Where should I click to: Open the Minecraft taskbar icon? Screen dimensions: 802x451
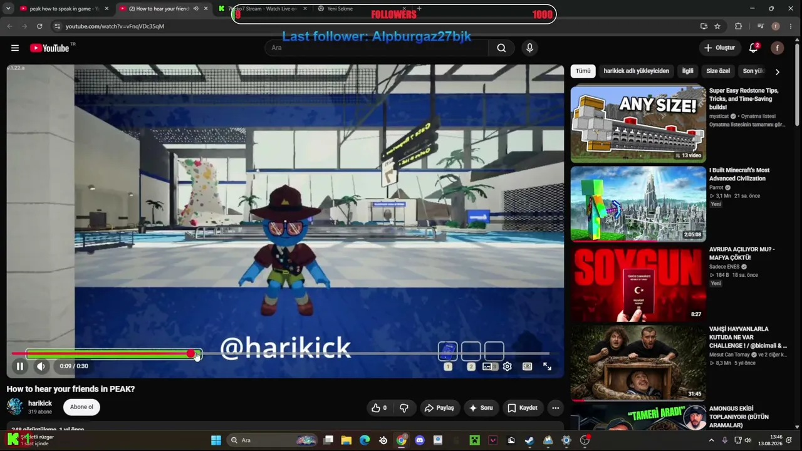tap(474, 440)
